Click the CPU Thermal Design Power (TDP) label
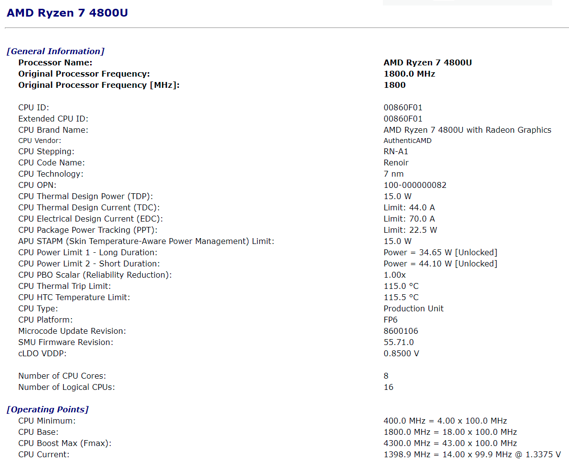The height and width of the screenshot is (467, 569). pyautogui.click(x=86, y=197)
